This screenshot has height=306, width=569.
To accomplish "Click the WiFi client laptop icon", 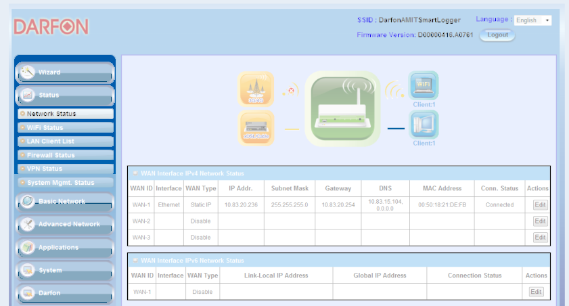I will click(424, 85).
